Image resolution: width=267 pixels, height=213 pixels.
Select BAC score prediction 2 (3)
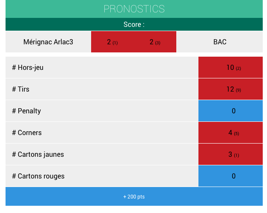click(x=155, y=42)
